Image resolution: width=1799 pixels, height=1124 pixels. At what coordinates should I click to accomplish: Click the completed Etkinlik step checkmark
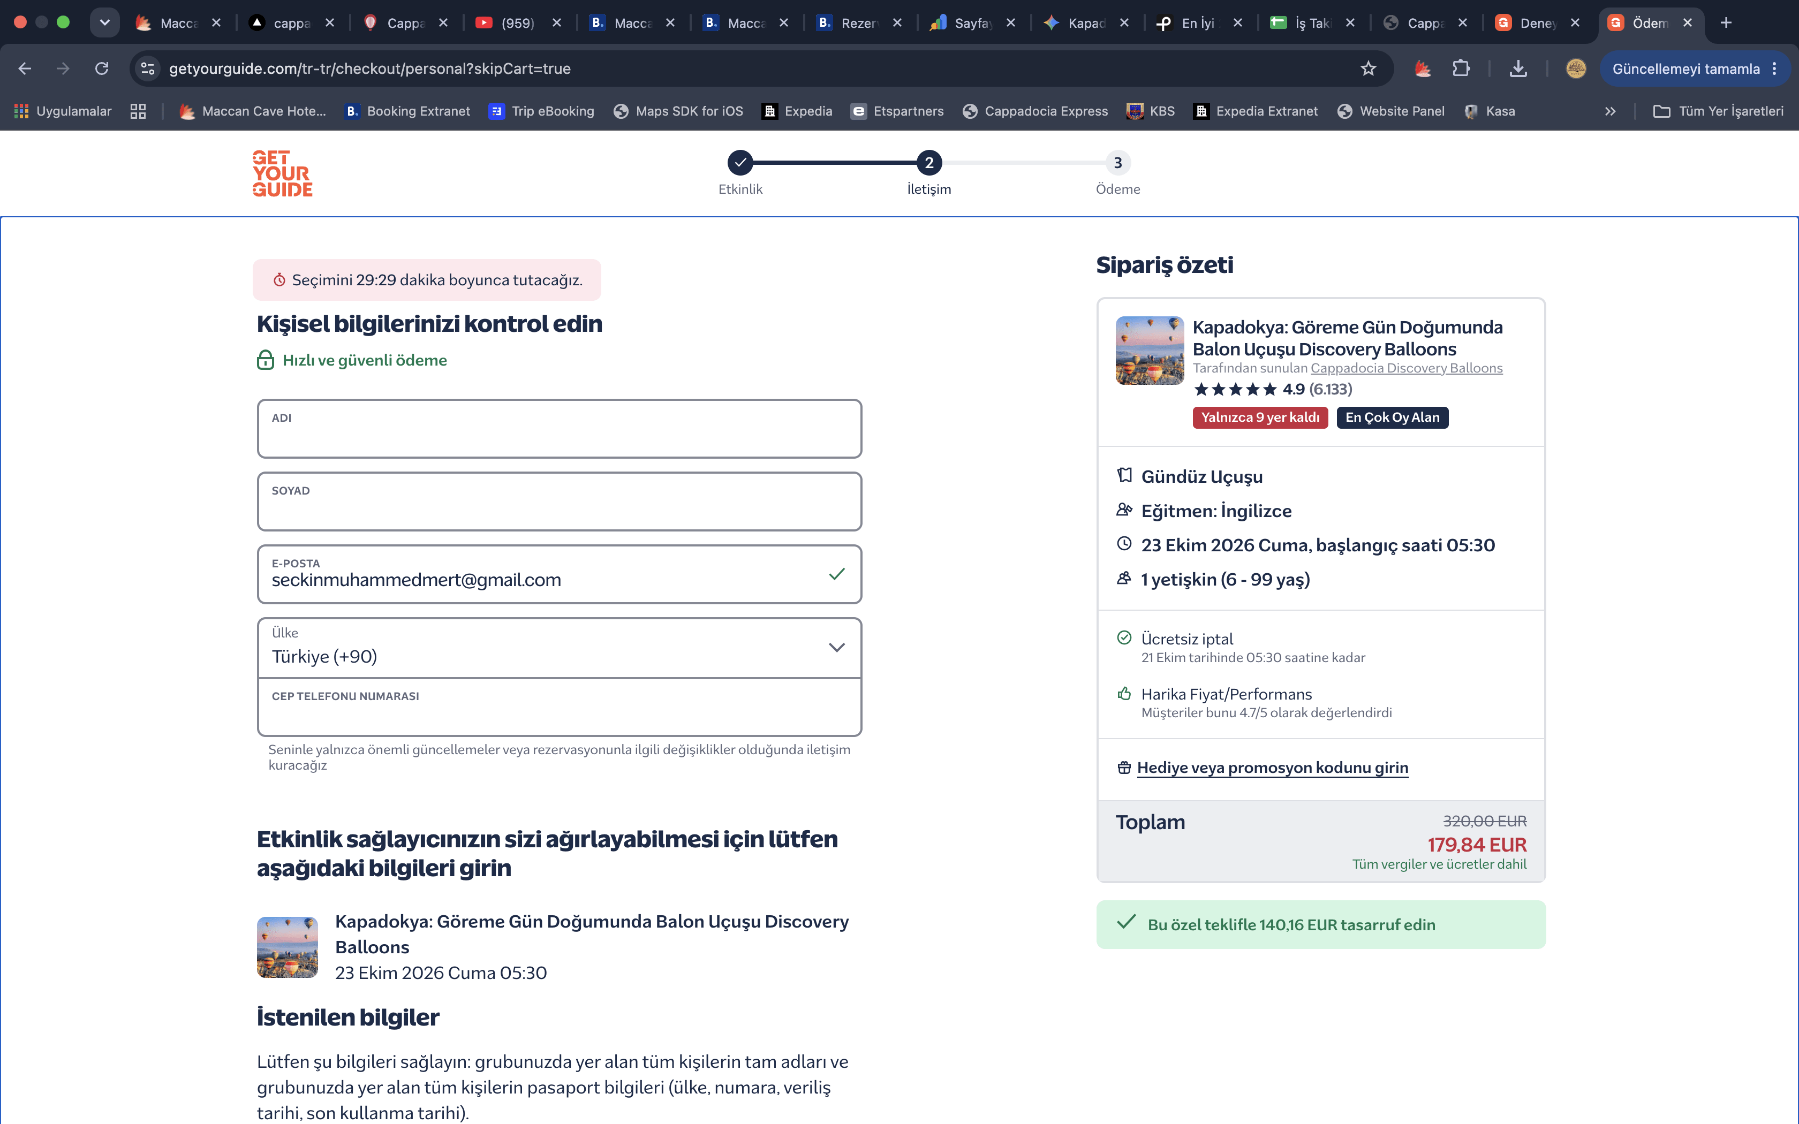click(739, 163)
